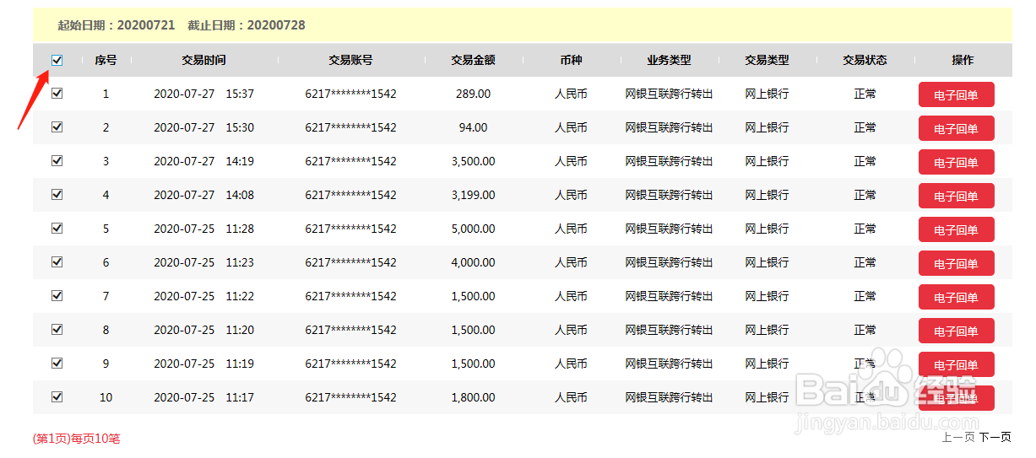1036x458 pixels.
Task: Open 电子回单 for the 3,500.00 transaction
Action: (956, 162)
